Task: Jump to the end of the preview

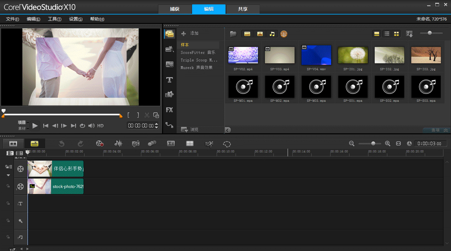Action: coord(73,126)
